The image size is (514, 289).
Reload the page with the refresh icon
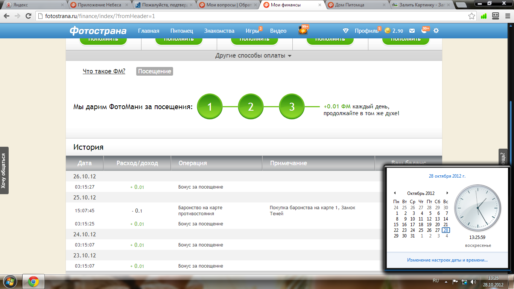click(x=28, y=16)
